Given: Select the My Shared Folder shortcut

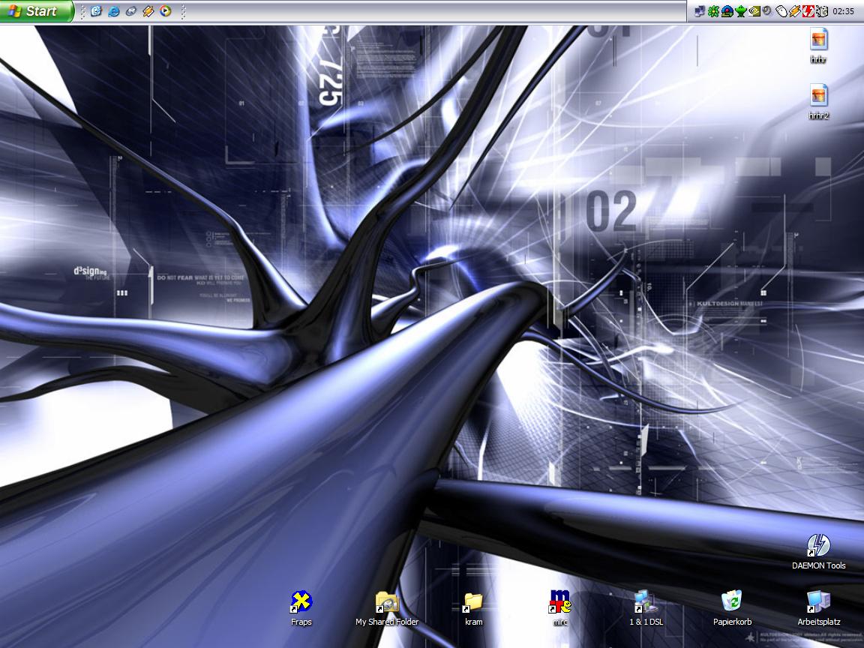Looking at the screenshot, I should pyautogui.click(x=386, y=602).
